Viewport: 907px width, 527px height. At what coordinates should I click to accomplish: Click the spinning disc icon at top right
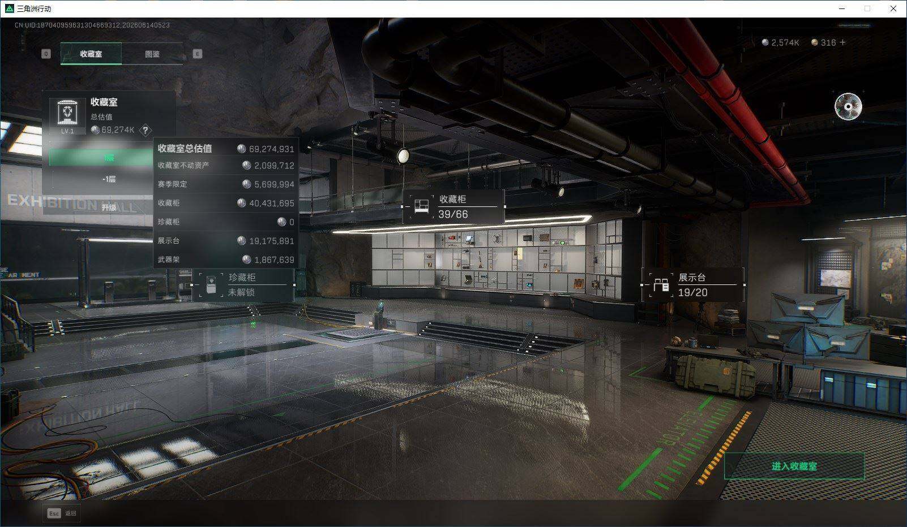click(x=848, y=107)
